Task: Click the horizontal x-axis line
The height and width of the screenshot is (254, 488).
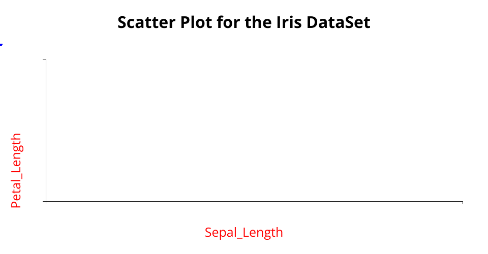Action: click(x=254, y=202)
